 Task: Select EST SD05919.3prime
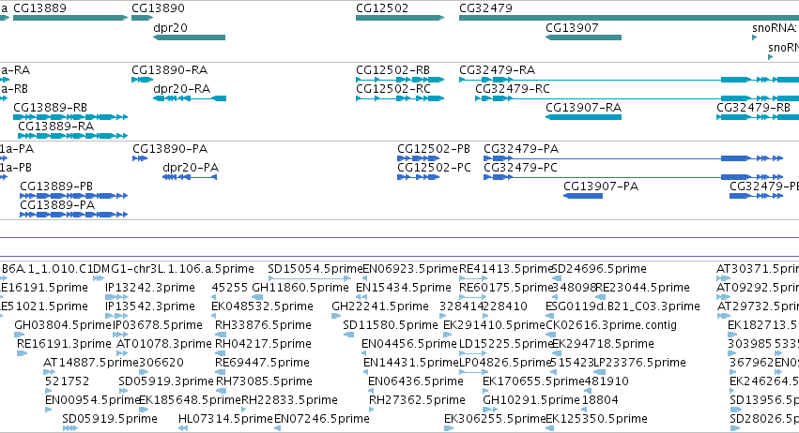(x=166, y=381)
